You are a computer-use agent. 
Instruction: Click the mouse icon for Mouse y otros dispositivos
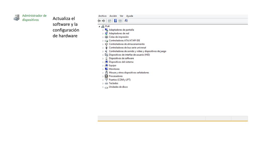106,73
